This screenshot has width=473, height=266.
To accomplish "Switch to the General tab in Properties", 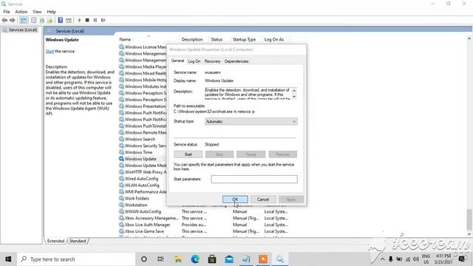I will point(177,61).
